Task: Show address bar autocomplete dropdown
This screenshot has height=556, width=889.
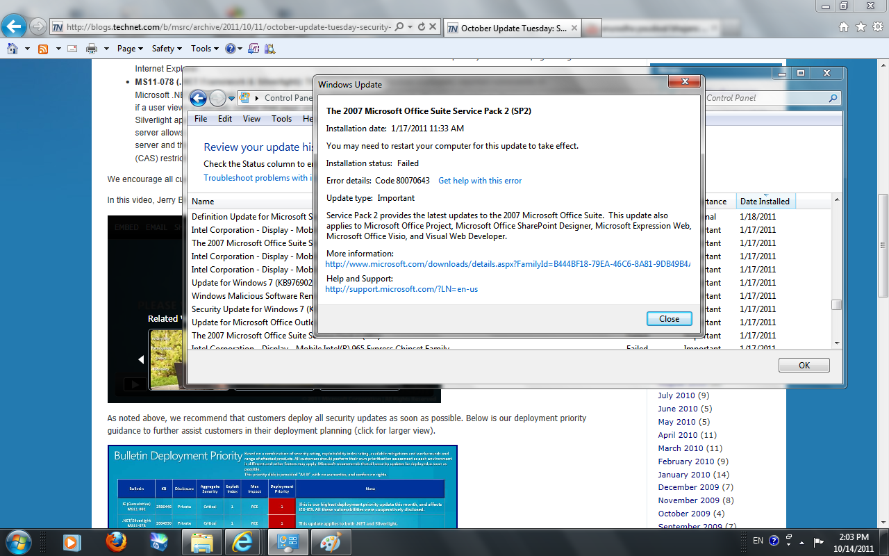Action: pos(410,27)
